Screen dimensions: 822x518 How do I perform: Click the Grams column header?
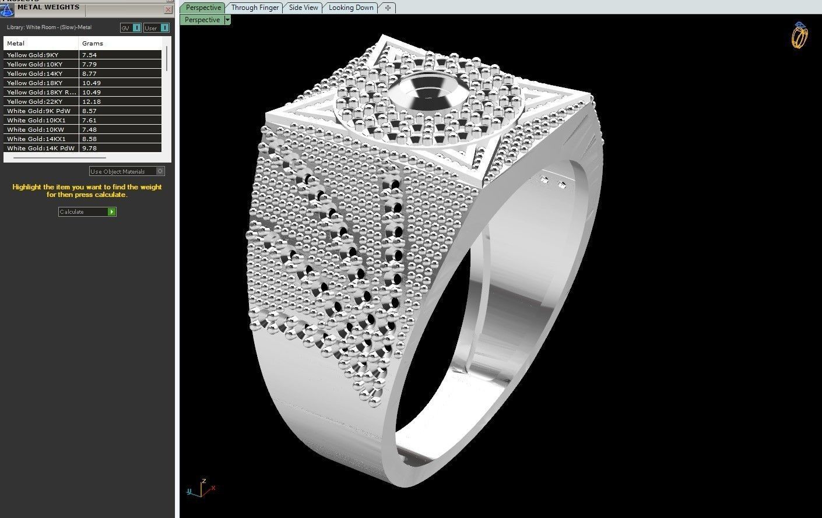[120, 43]
